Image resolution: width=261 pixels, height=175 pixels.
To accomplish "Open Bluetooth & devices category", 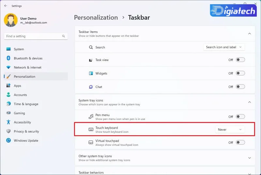I will click(36, 58).
